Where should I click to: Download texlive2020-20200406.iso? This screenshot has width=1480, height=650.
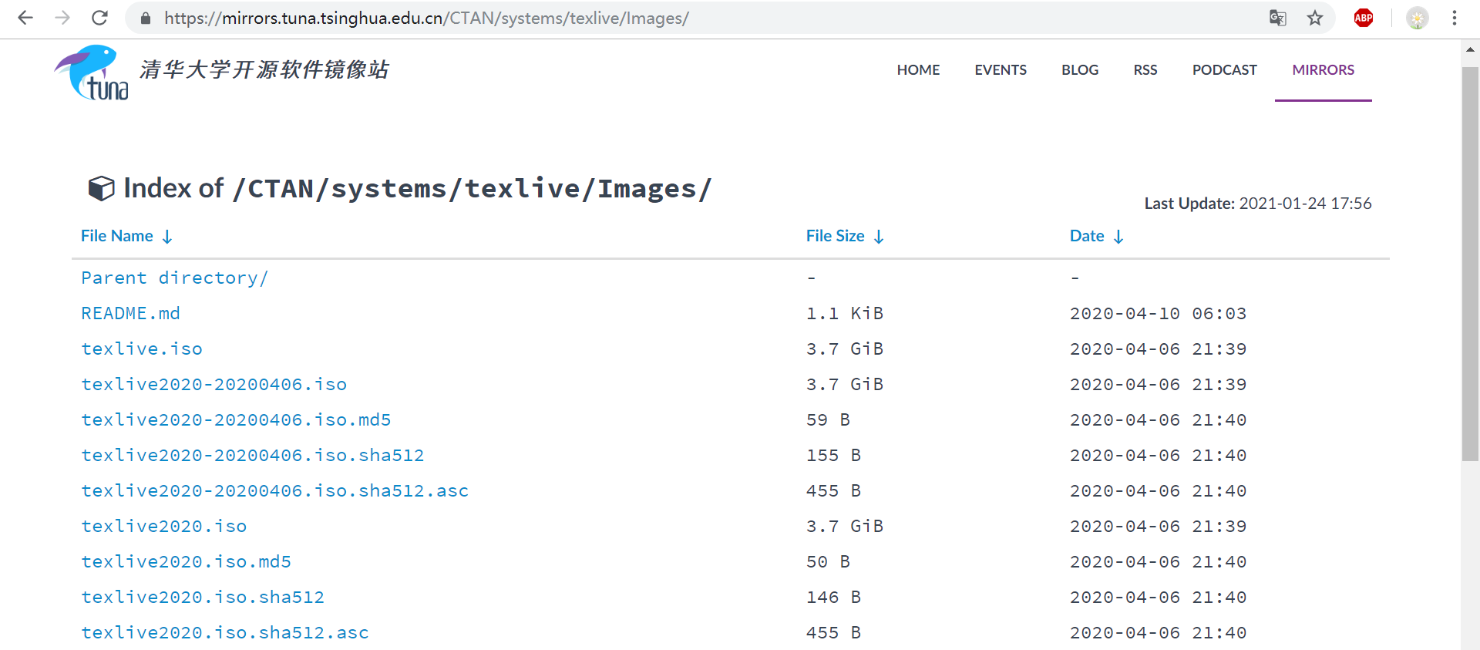[x=214, y=384]
